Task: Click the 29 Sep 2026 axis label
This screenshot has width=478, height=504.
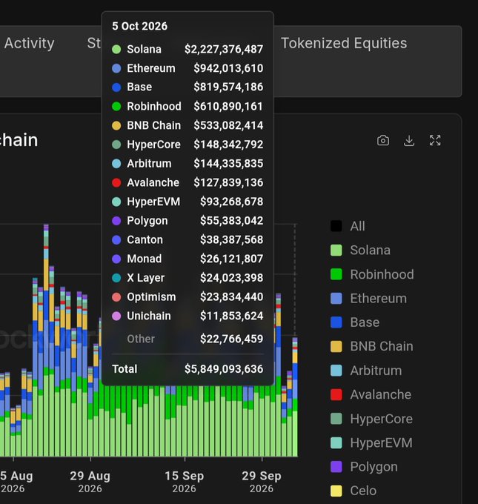Action: [262, 482]
